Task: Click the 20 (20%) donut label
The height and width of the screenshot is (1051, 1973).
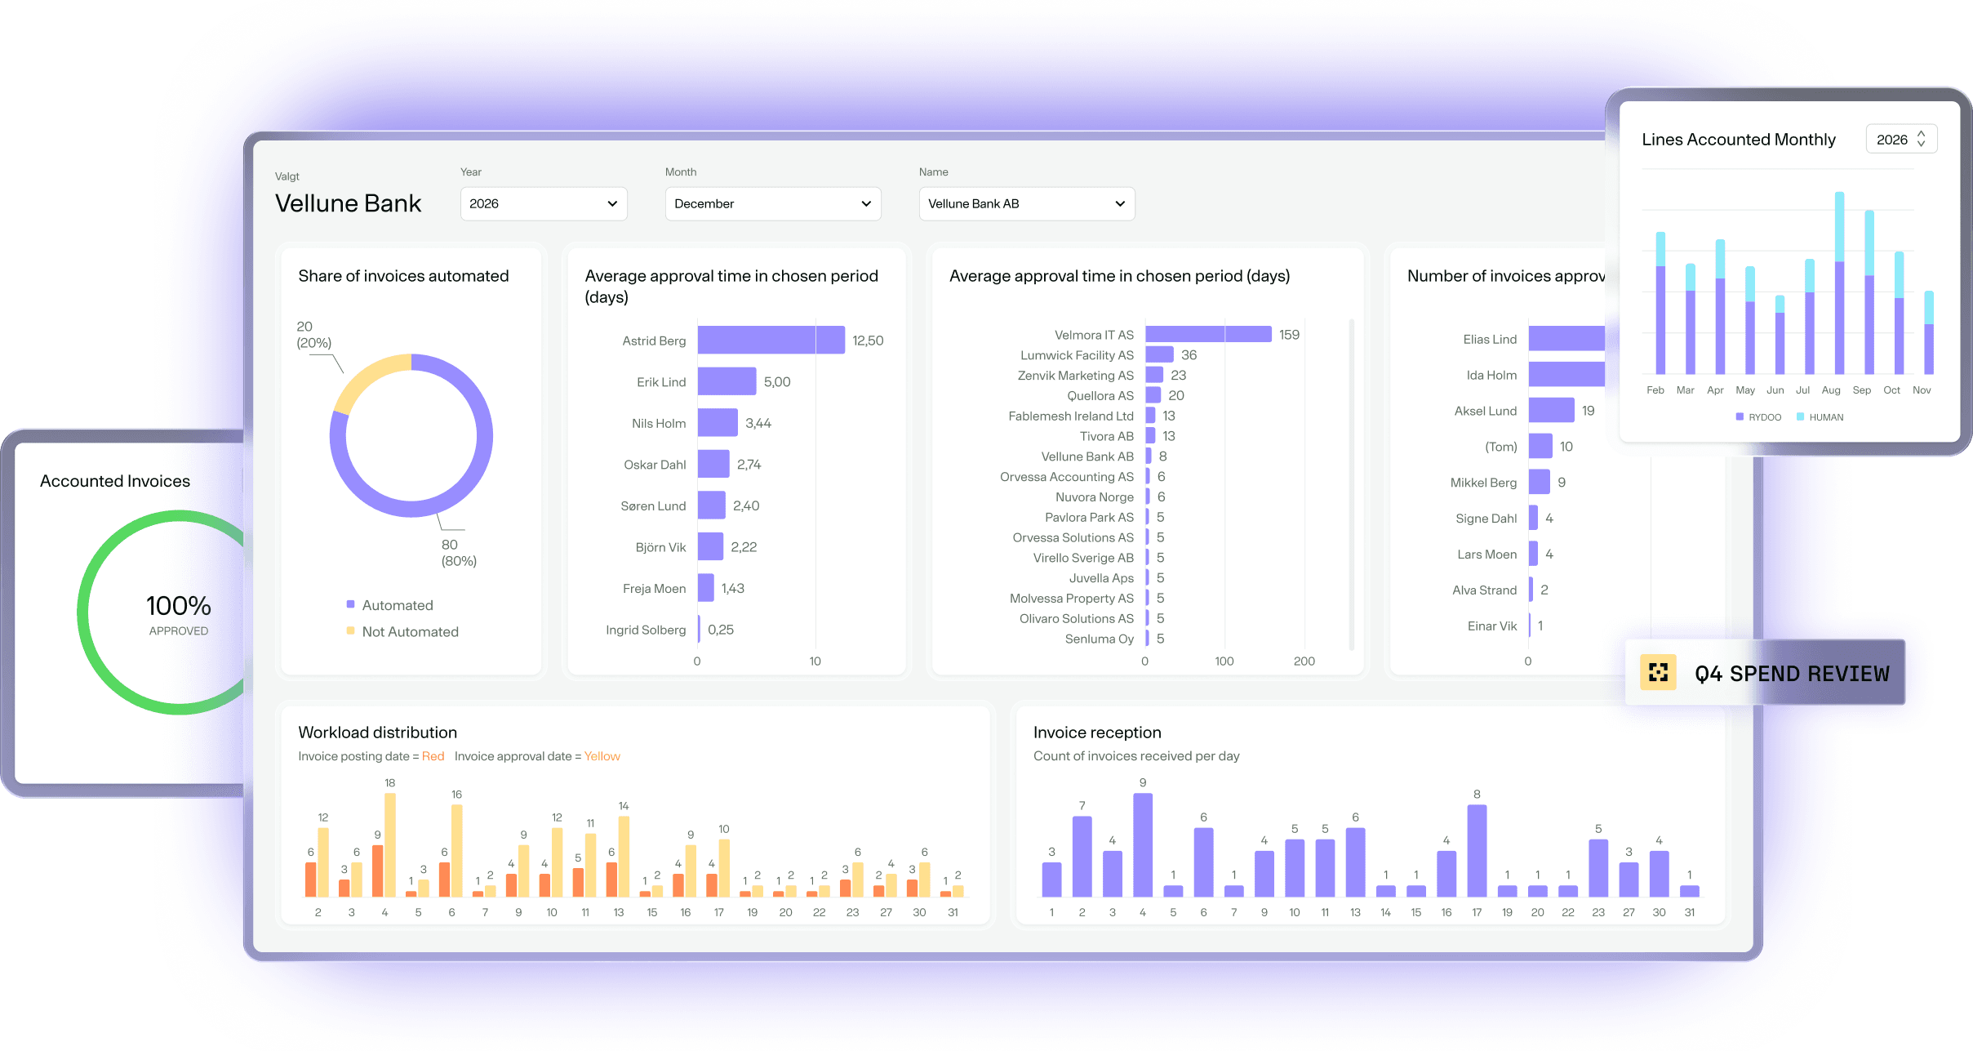Action: tap(313, 334)
